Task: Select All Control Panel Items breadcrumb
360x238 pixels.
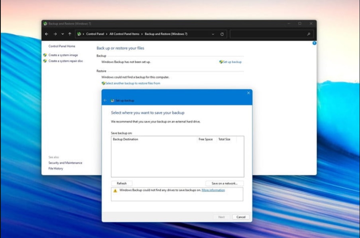Action: point(124,34)
